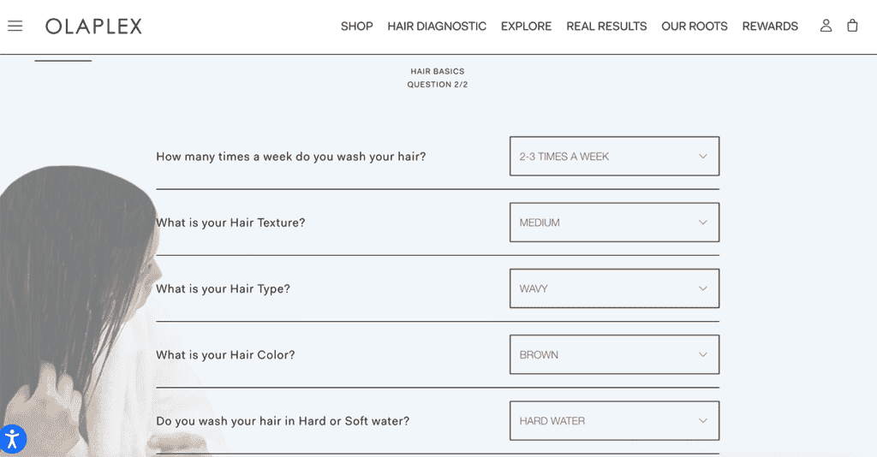Click 'Hard or Soft water?' question text

(283, 421)
